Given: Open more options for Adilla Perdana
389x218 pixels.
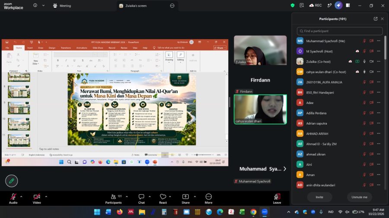Looking at the screenshot, I should [379, 113].
